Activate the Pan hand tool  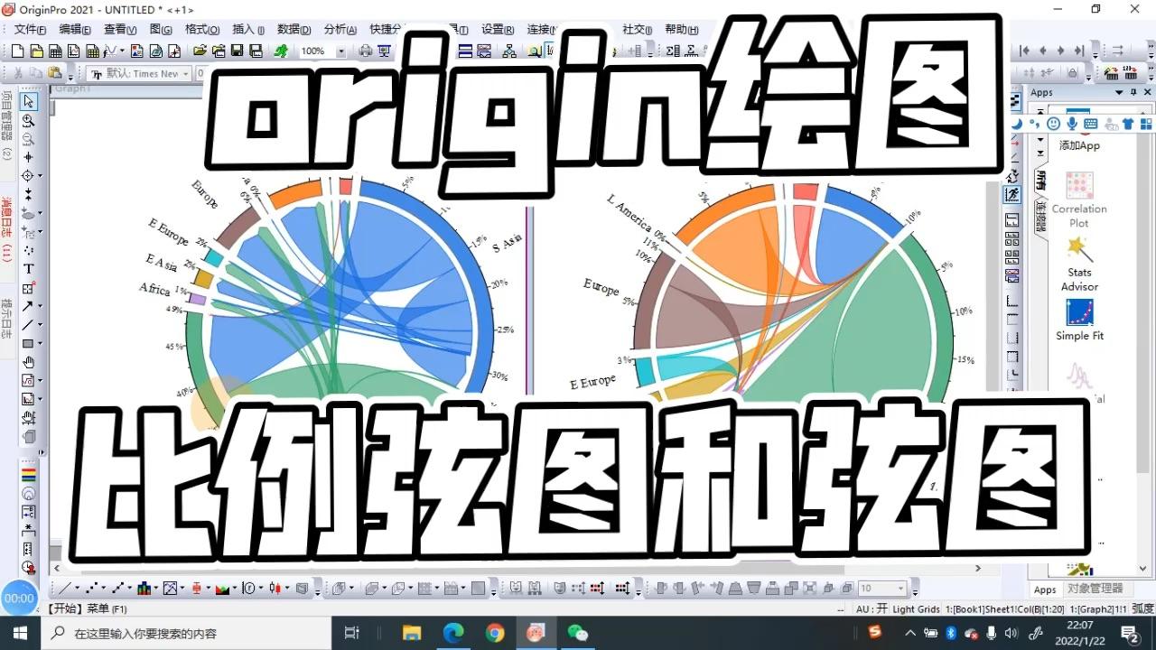28,362
